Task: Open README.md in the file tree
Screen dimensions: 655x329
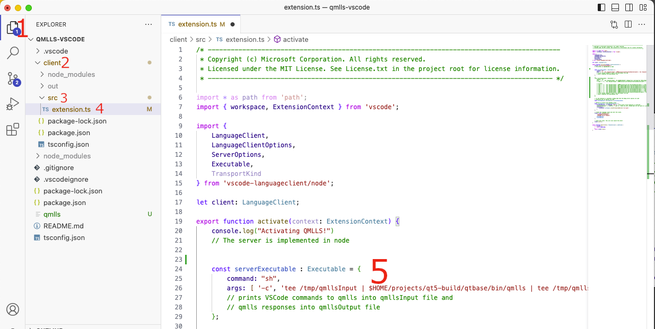Action: [x=63, y=226]
